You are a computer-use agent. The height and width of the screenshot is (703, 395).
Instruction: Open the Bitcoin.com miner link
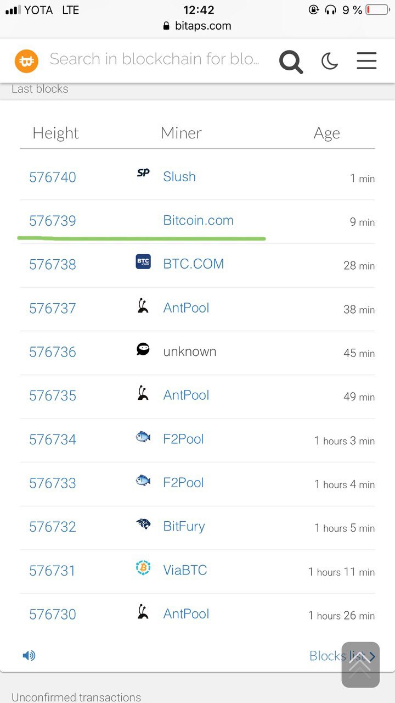(198, 220)
